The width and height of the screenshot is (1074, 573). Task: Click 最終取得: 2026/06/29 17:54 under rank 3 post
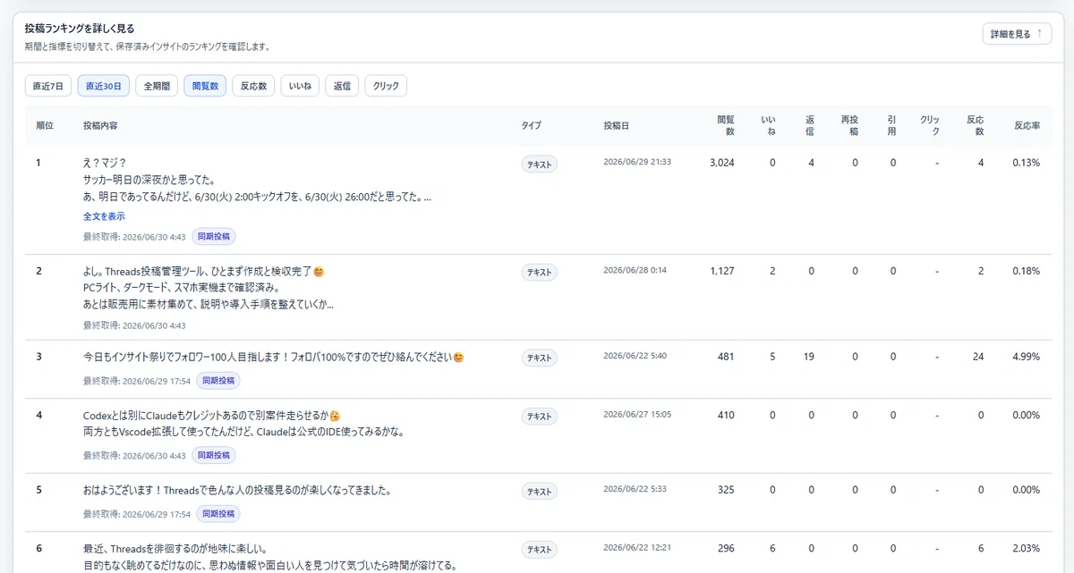137,381
